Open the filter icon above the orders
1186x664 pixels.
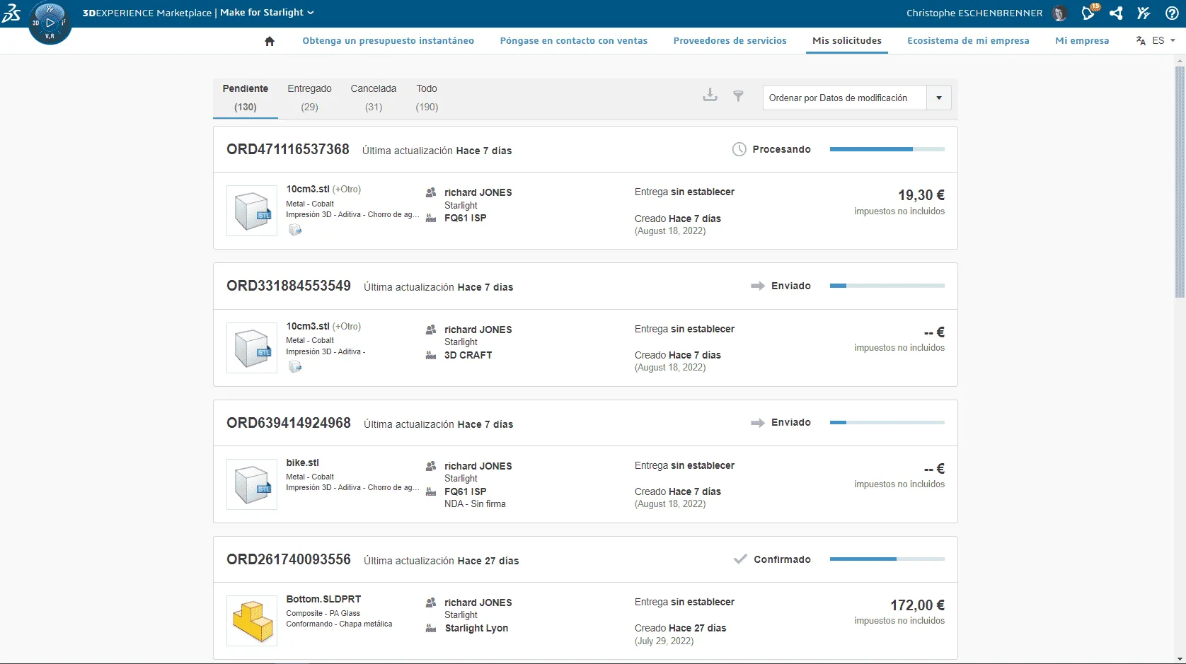739,95
